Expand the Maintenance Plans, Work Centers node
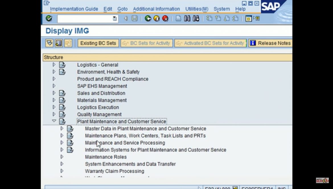This screenshot has height=189, width=333. point(62,135)
